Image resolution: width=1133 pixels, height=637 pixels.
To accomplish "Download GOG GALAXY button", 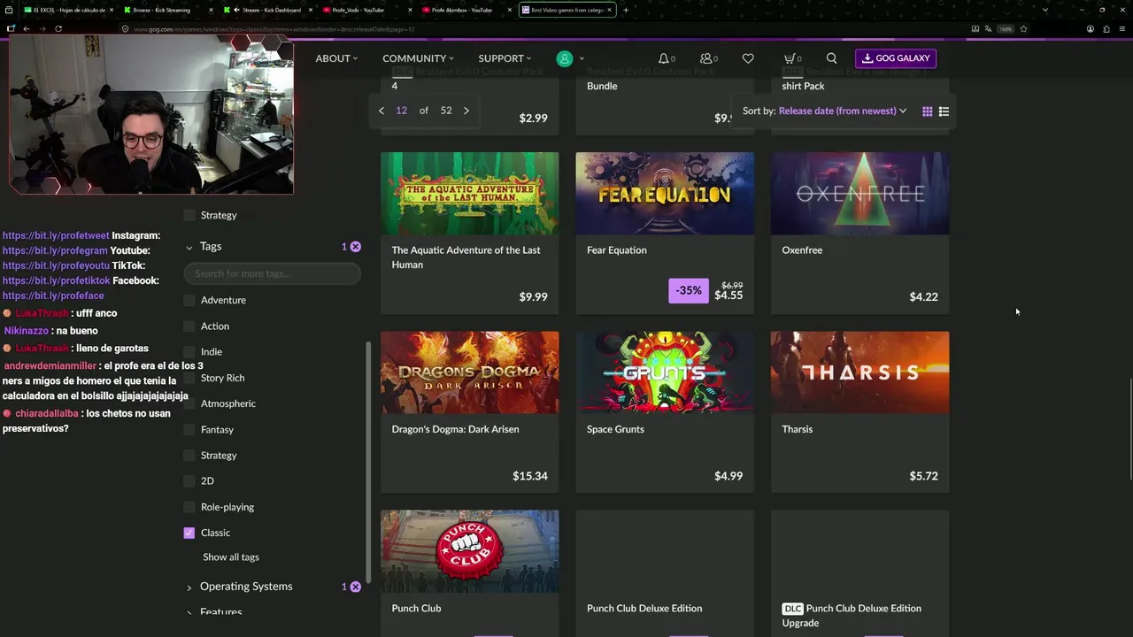I will 896,58.
